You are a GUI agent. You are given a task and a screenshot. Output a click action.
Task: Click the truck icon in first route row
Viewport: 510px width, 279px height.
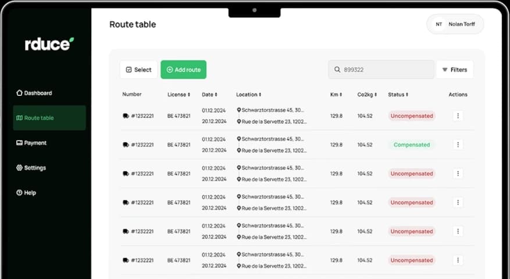click(x=126, y=116)
